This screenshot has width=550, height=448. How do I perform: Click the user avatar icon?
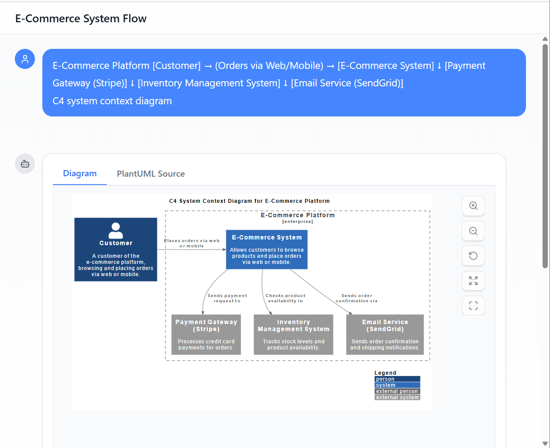(x=25, y=59)
